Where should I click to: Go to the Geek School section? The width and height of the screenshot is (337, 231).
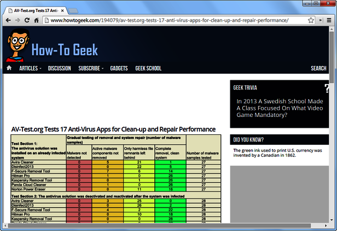pyautogui.click(x=148, y=68)
